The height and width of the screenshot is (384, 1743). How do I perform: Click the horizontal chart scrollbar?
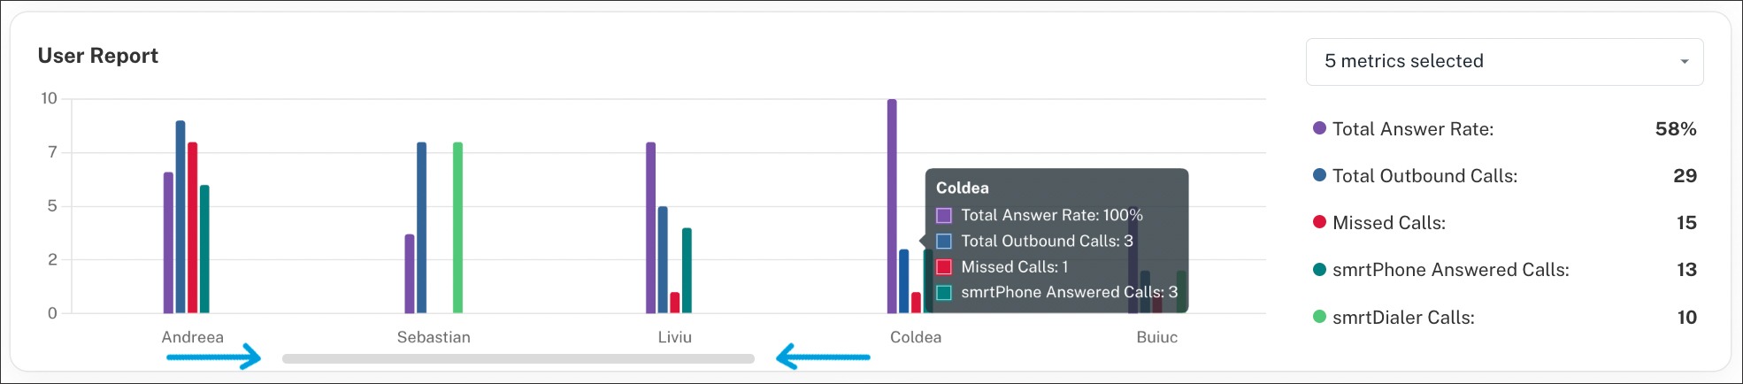[518, 358]
